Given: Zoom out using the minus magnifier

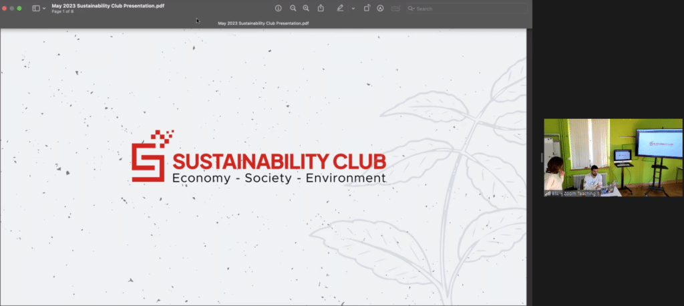Looking at the screenshot, I should point(293,8).
